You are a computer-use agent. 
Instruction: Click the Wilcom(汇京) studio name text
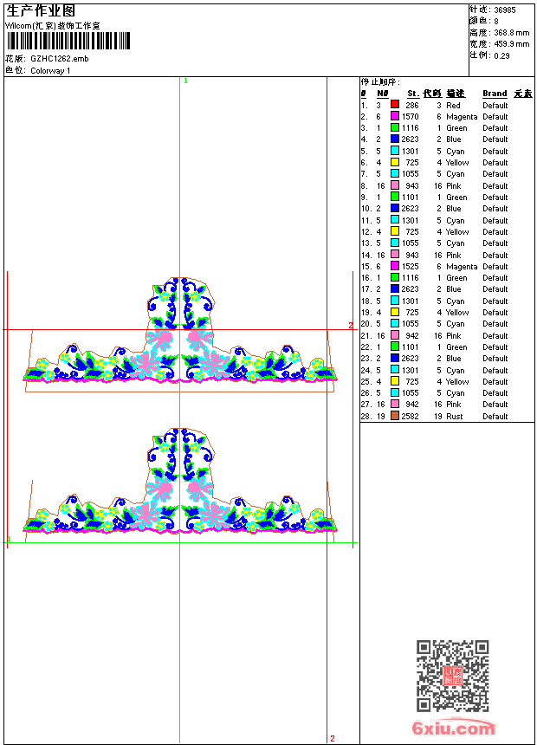(53, 26)
